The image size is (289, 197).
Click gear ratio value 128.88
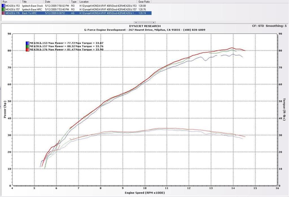pyautogui.click(x=142, y=6)
